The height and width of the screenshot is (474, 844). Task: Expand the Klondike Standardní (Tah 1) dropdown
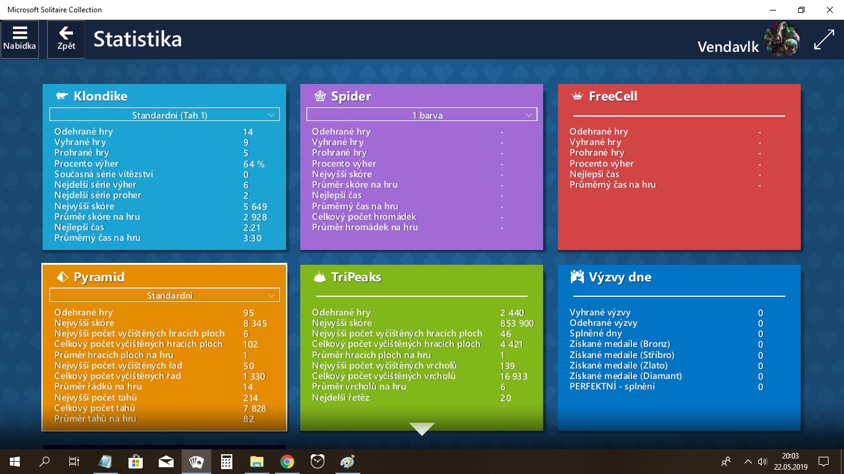[164, 115]
